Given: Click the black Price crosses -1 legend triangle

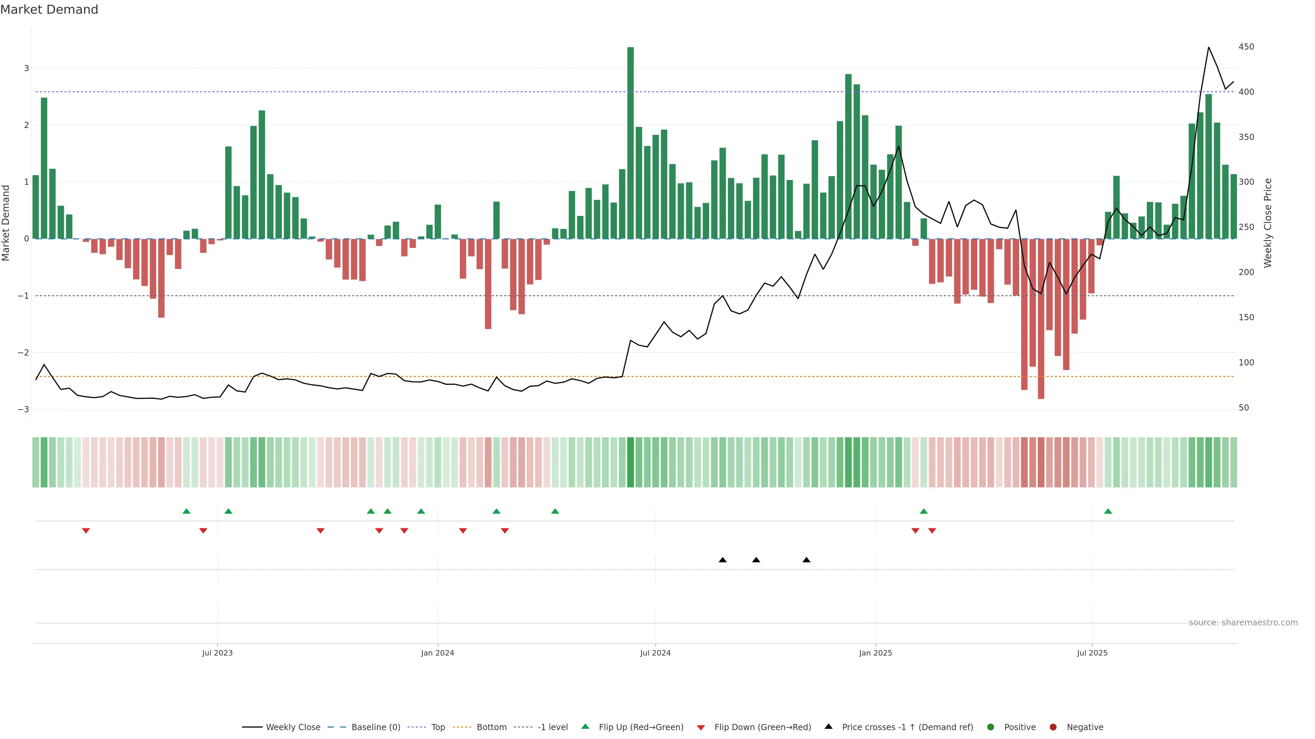Looking at the screenshot, I should tap(828, 726).
